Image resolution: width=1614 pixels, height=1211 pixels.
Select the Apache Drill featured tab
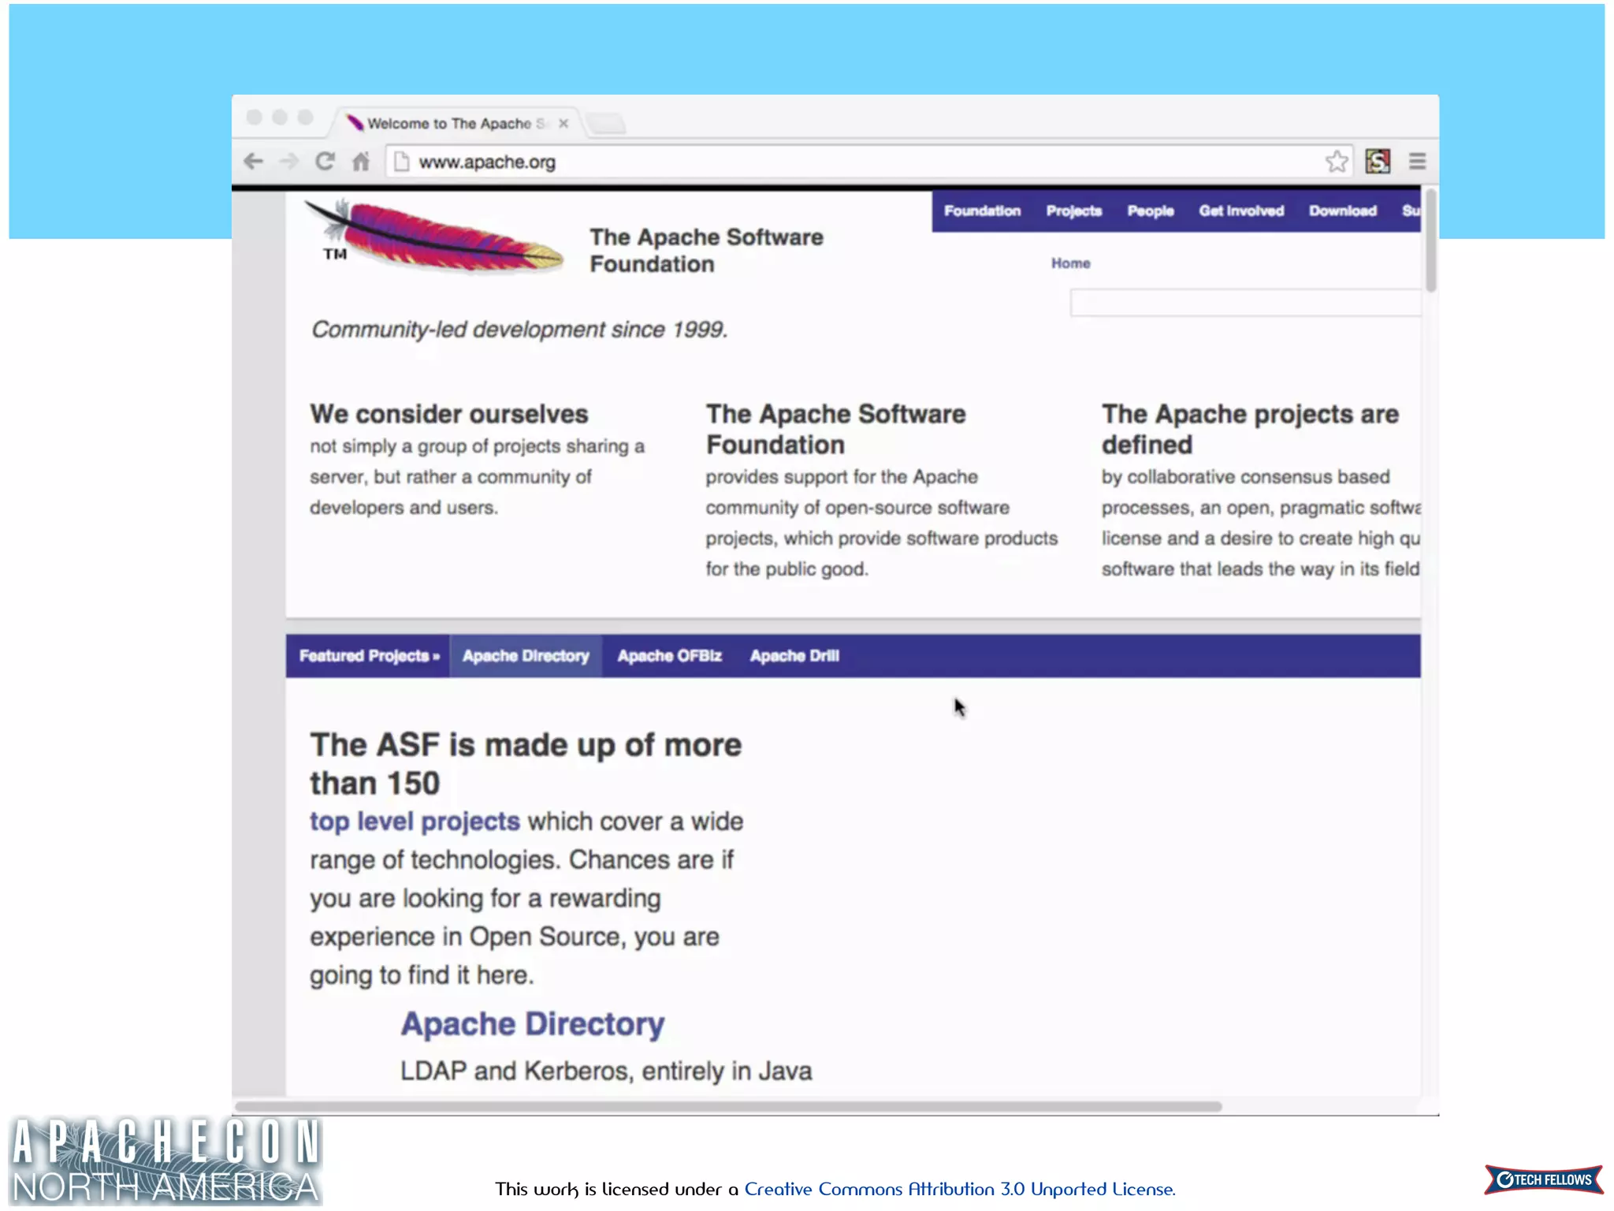pyautogui.click(x=794, y=656)
